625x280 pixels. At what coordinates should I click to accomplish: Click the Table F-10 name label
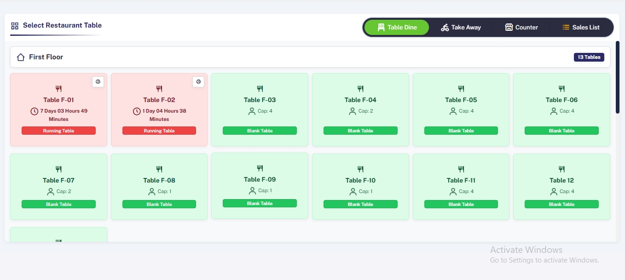coord(360,180)
